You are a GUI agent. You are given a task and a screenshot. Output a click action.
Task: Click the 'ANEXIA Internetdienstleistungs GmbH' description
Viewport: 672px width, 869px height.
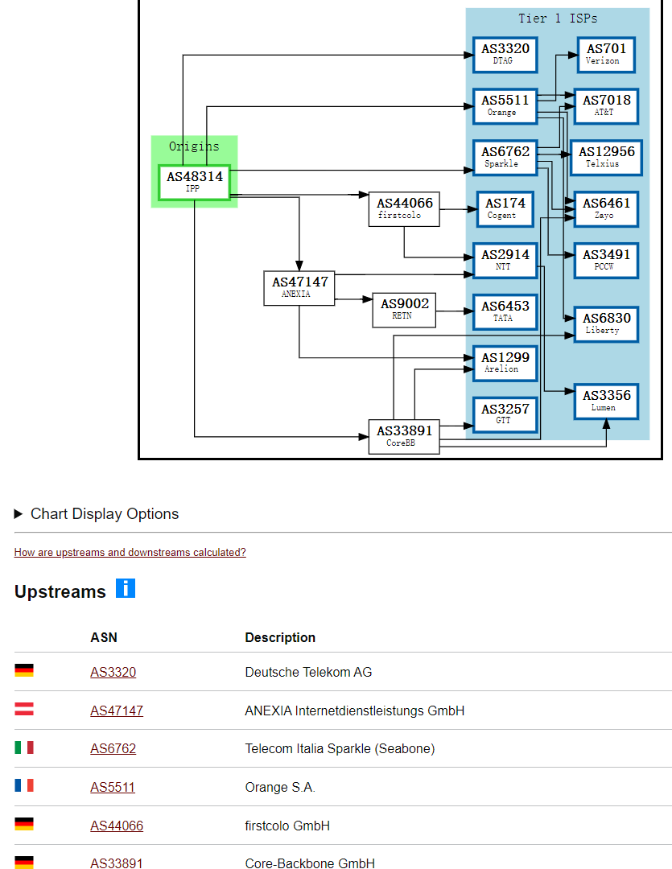355,710
